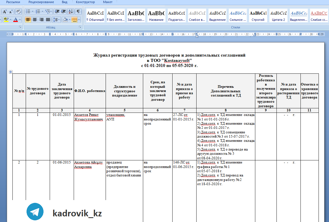Apply the Сильное выделение style
The image size is (329, 222).
click(x=238, y=16)
